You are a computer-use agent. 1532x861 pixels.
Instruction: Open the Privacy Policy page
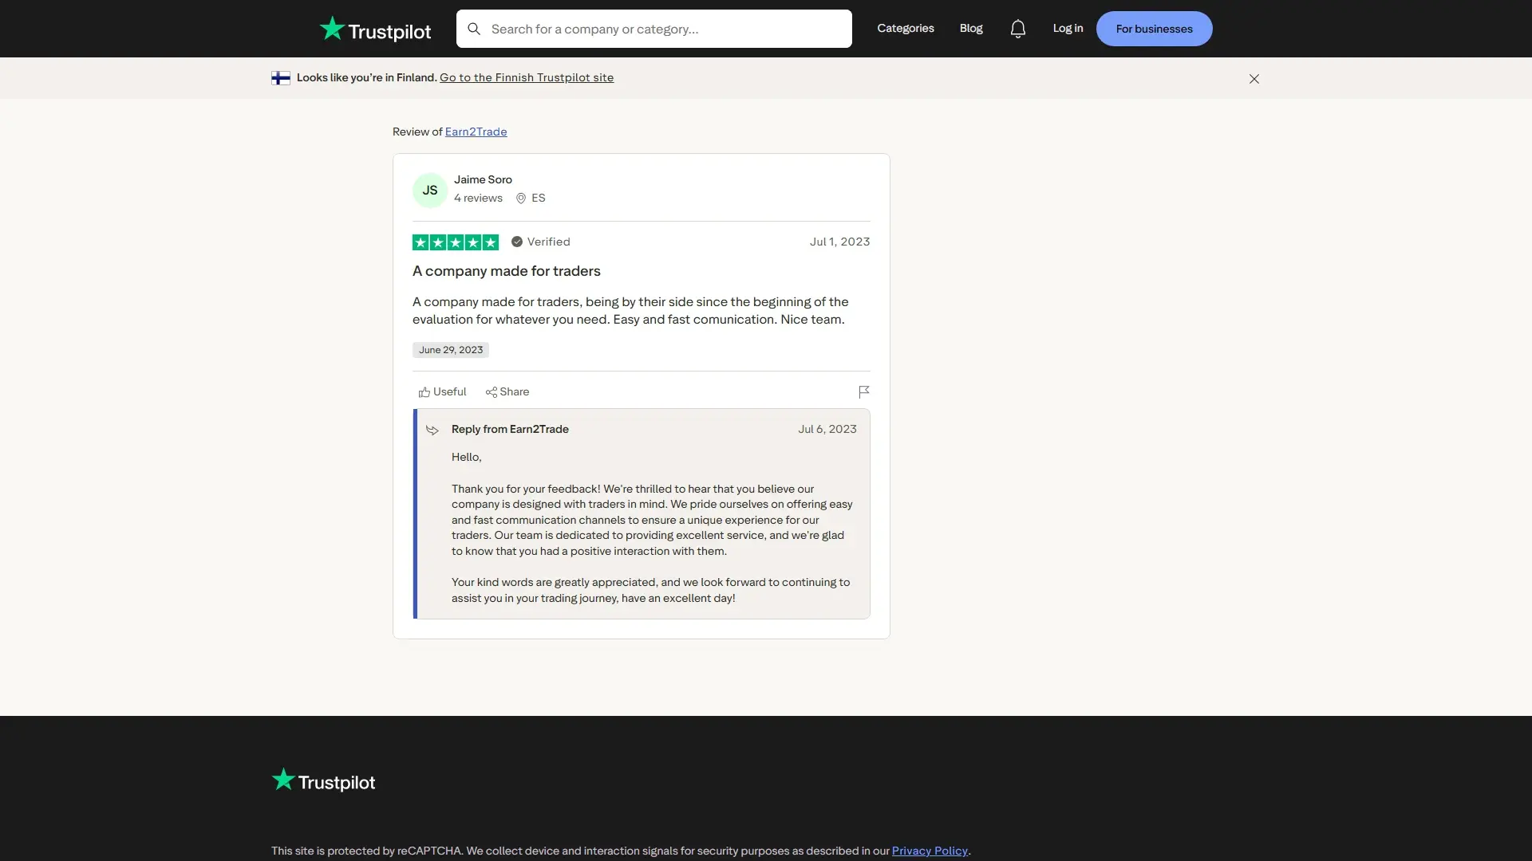[x=929, y=851]
